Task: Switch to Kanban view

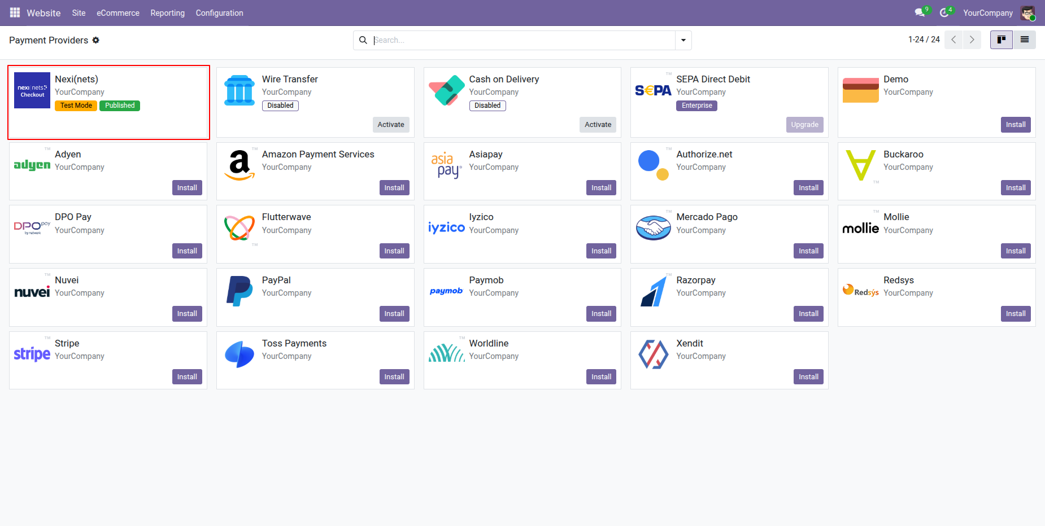Action: pyautogui.click(x=1002, y=40)
